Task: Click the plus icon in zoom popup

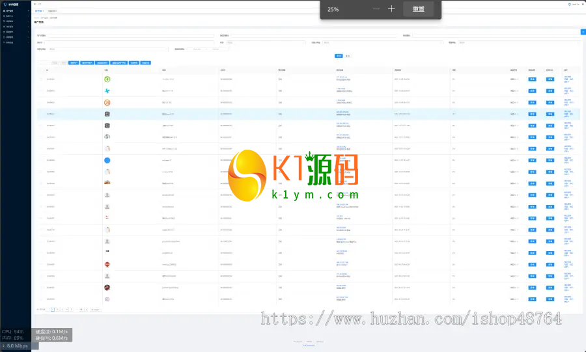Action: pos(391,9)
